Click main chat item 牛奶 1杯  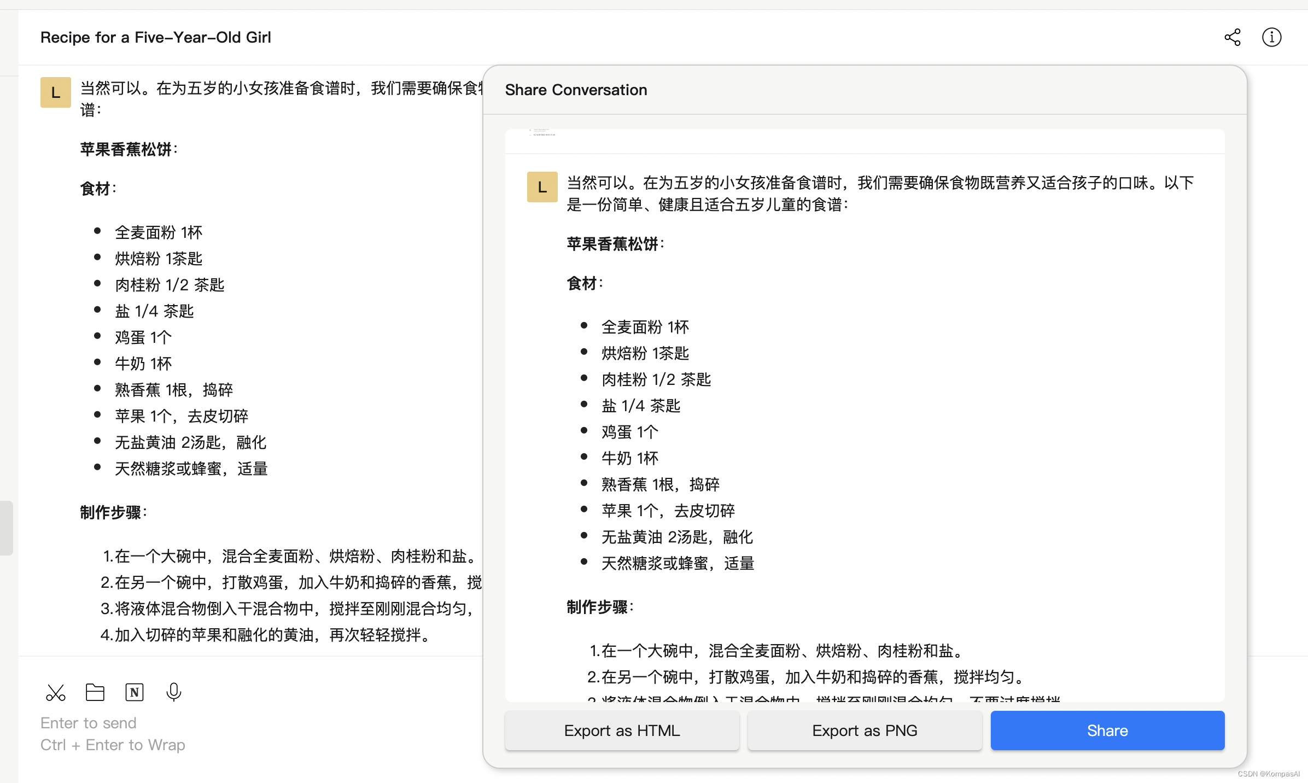point(143,364)
